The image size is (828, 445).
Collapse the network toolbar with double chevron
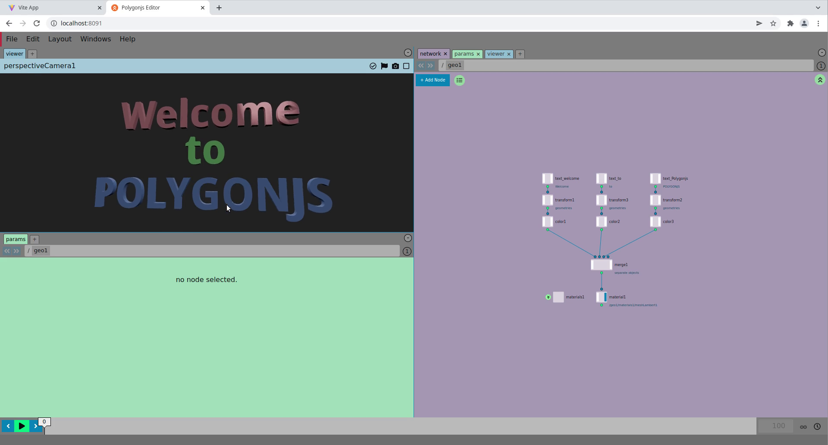pyautogui.click(x=820, y=80)
